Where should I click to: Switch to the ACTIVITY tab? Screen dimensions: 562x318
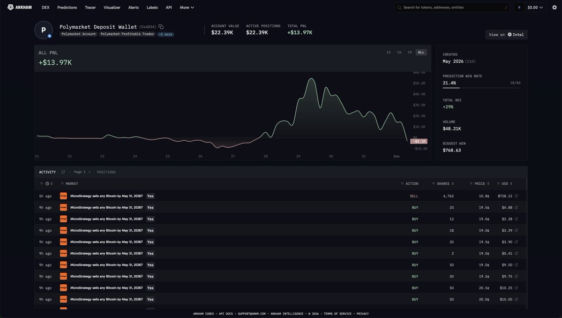click(47, 172)
